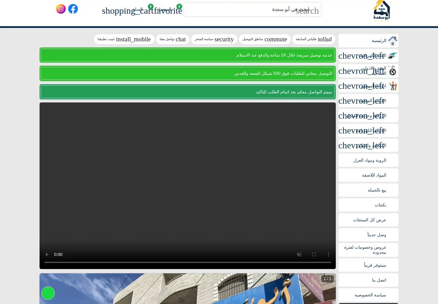The image size is (438, 304).
Task: Select بكجات in sidebar
Action: point(368,205)
